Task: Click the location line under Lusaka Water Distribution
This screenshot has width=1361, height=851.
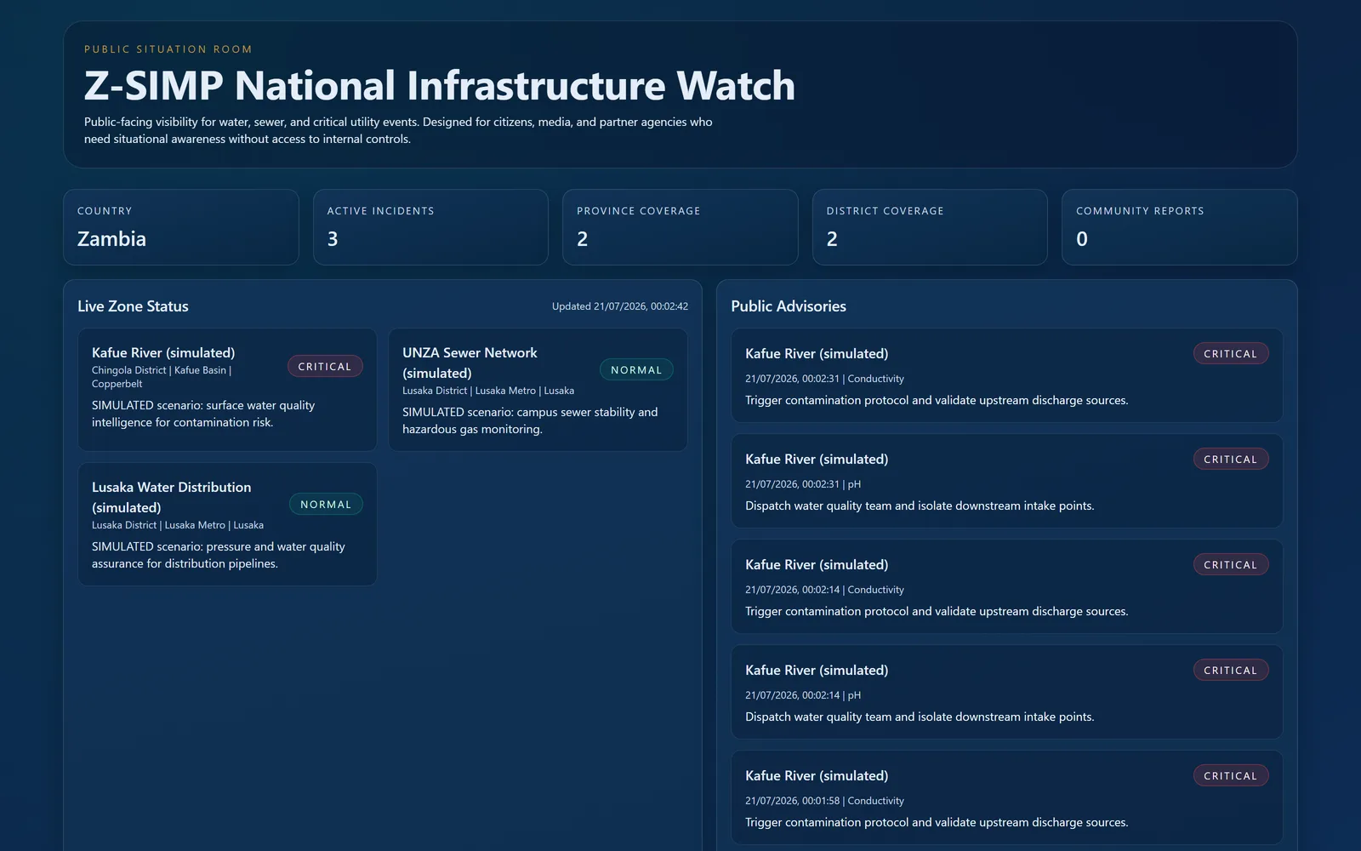Action: [178, 525]
